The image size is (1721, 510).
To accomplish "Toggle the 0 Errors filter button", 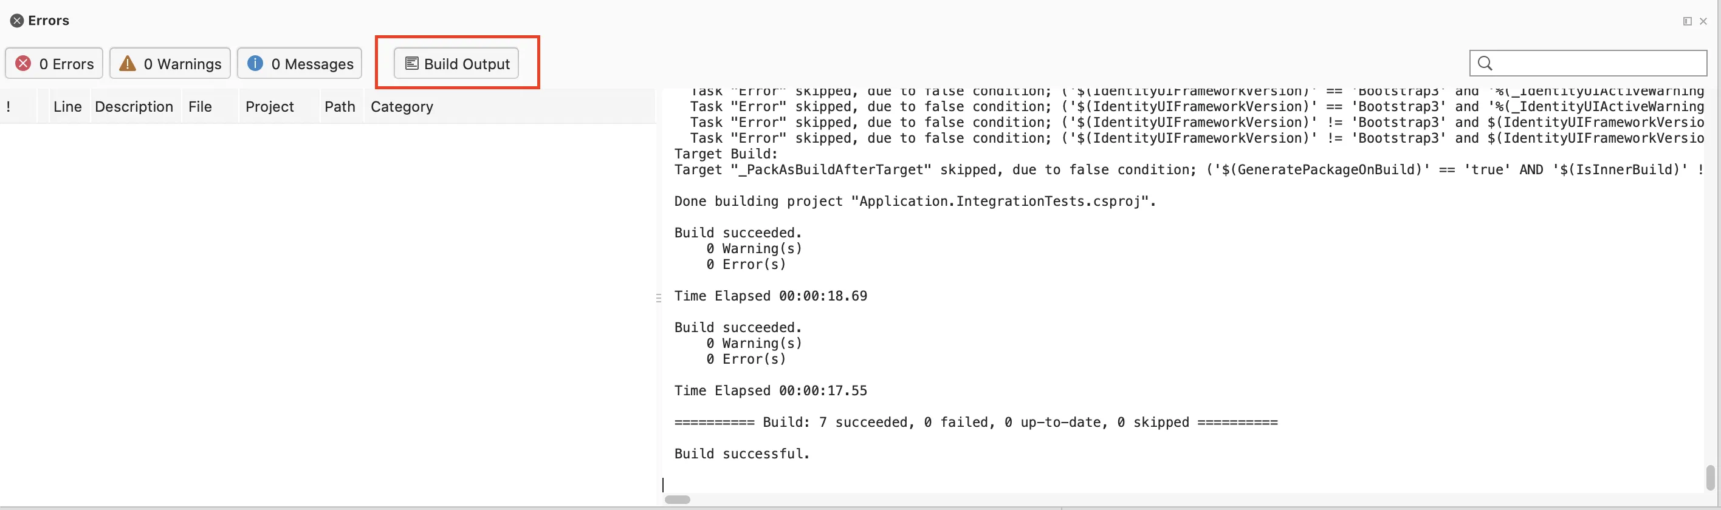I will (x=54, y=63).
